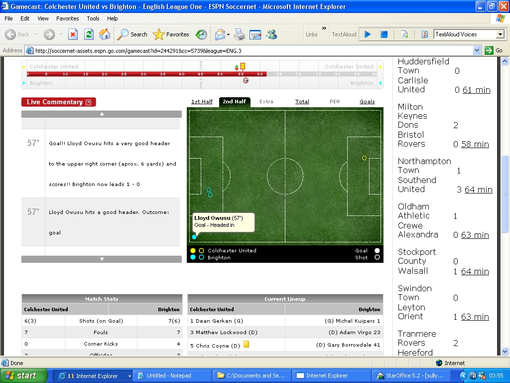The height and width of the screenshot is (383, 510).
Task: Open the Bristol Rovers 58 min link
Action: click(x=475, y=144)
